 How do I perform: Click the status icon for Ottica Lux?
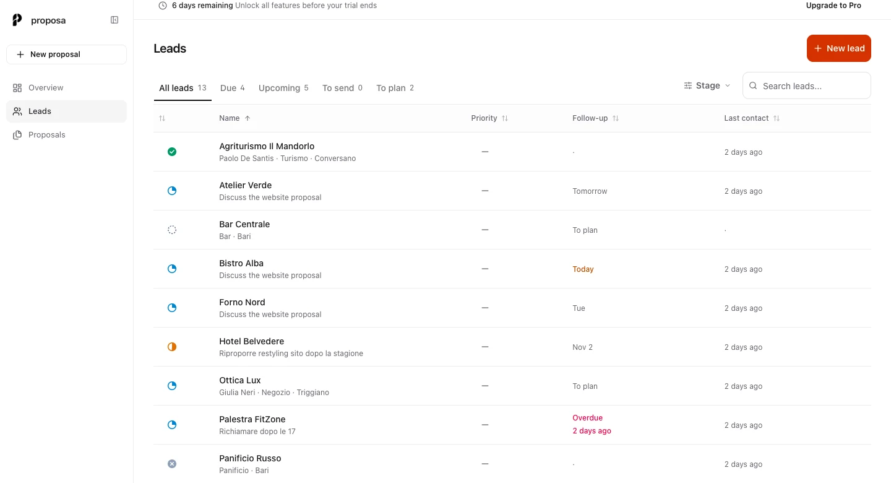tap(172, 386)
